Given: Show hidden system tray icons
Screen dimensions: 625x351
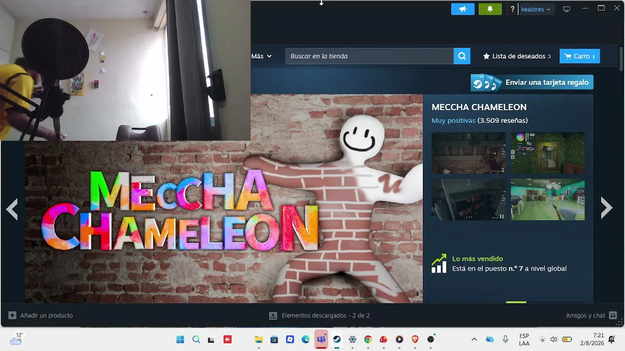Looking at the screenshot, I should click(474, 339).
